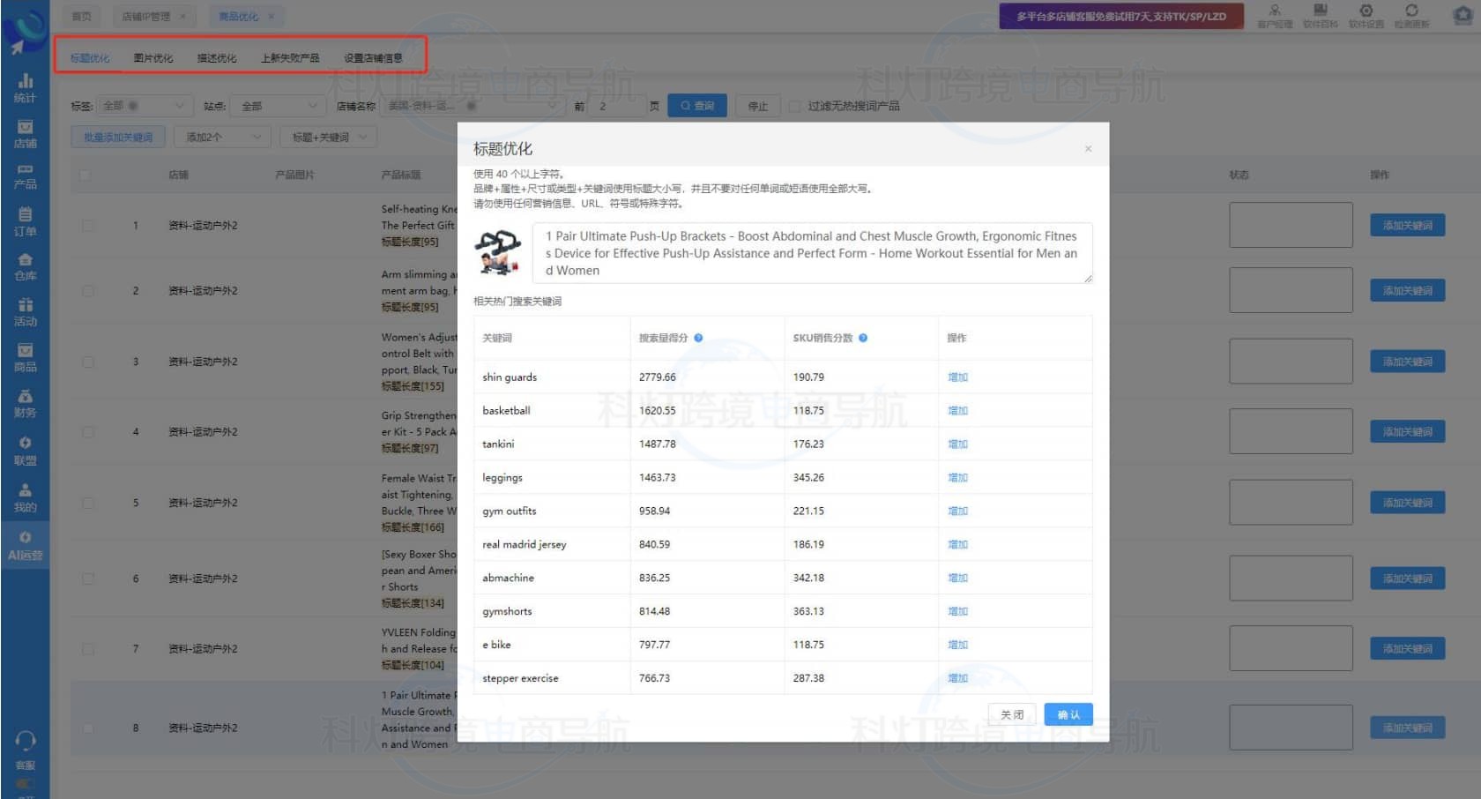Click 增加 link for 'shin guards' keyword
The width and height of the screenshot is (1481, 799).
pyautogui.click(x=957, y=377)
